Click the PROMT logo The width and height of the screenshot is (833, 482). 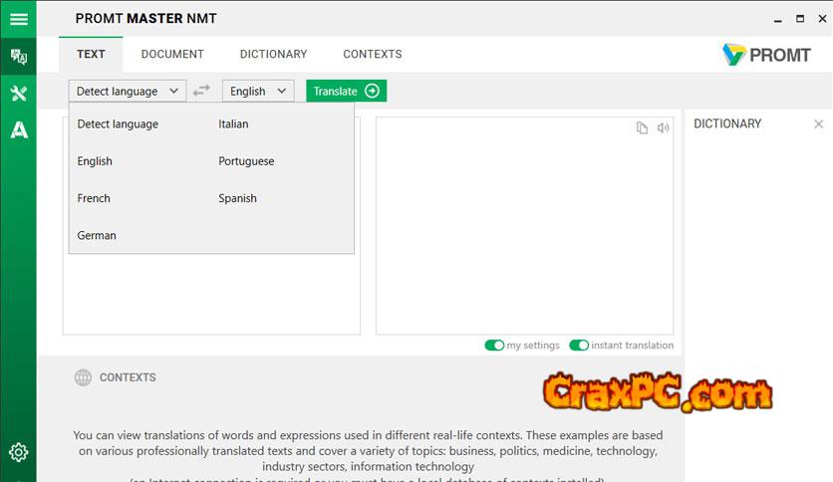(766, 54)
